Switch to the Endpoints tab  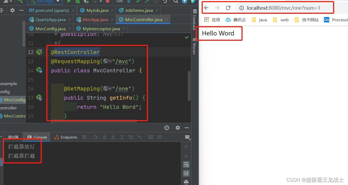[66, 137]
